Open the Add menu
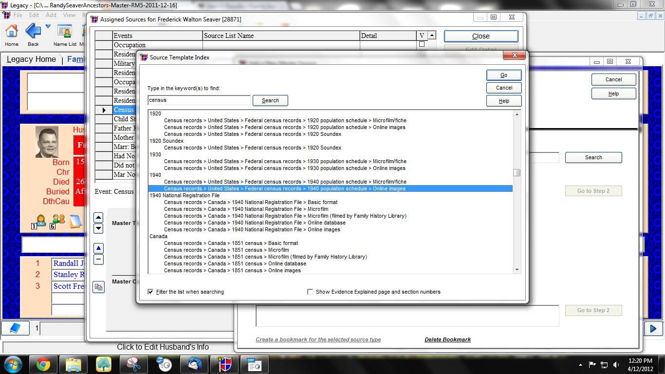 click(51, 15)
